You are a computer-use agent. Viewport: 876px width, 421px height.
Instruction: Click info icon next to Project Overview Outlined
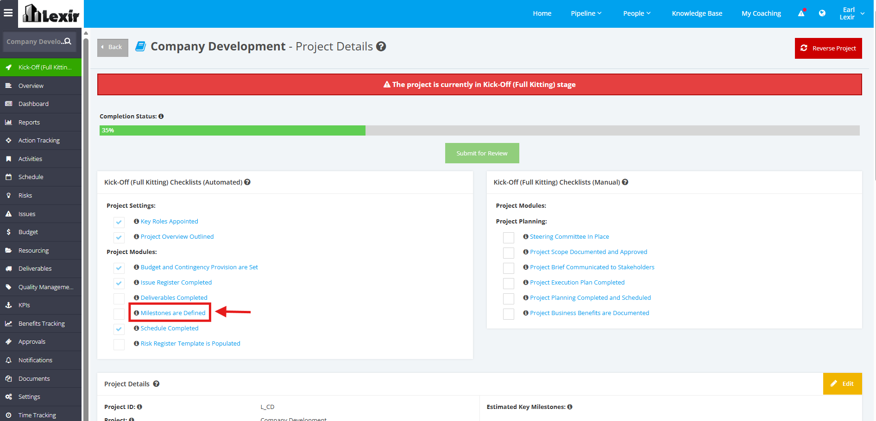[x=136, y=236]
